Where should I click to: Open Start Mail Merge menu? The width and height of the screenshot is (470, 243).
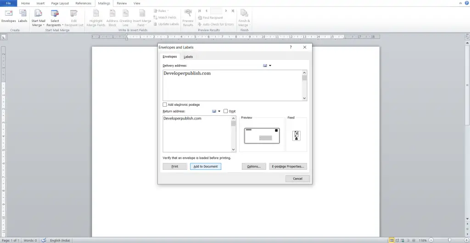click(x=39, y=18)
